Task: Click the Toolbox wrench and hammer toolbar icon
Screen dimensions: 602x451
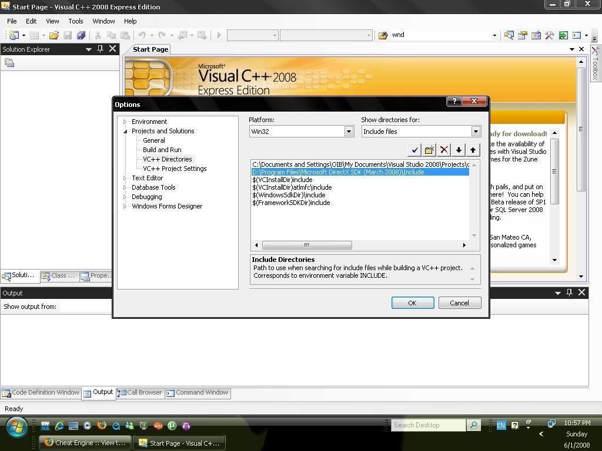Action: click(550, 35)
